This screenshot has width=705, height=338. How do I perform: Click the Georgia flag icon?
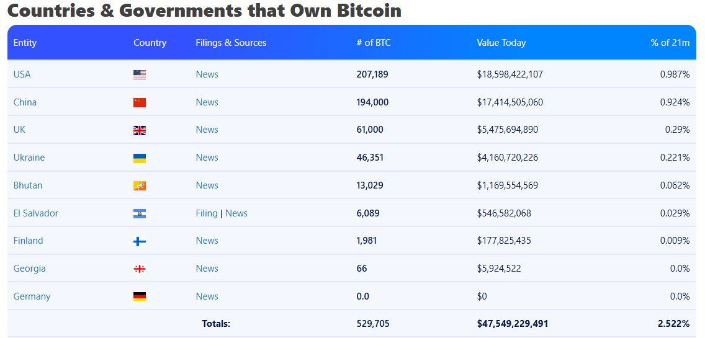140,269
